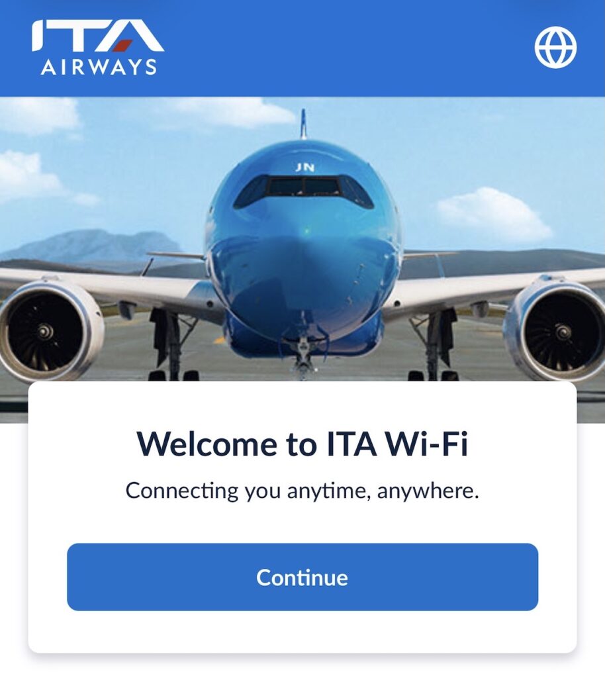The width and height of the screenshot is (605, 678).
Task: Tap the Continue button
Action: pyautogui.click(x=302, y=577)
